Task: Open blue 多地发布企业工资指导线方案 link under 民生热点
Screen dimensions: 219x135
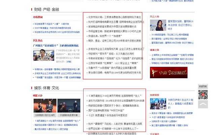Action: tap(58, 73)
